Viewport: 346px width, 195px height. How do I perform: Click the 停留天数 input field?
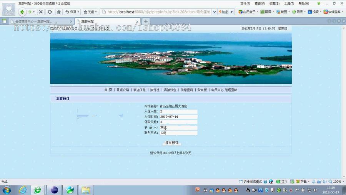178,122
